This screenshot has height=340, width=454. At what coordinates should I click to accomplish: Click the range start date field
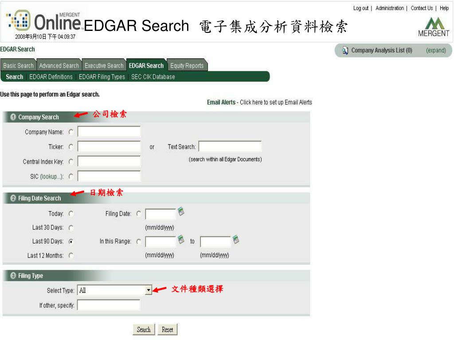[x=160, y=242]
